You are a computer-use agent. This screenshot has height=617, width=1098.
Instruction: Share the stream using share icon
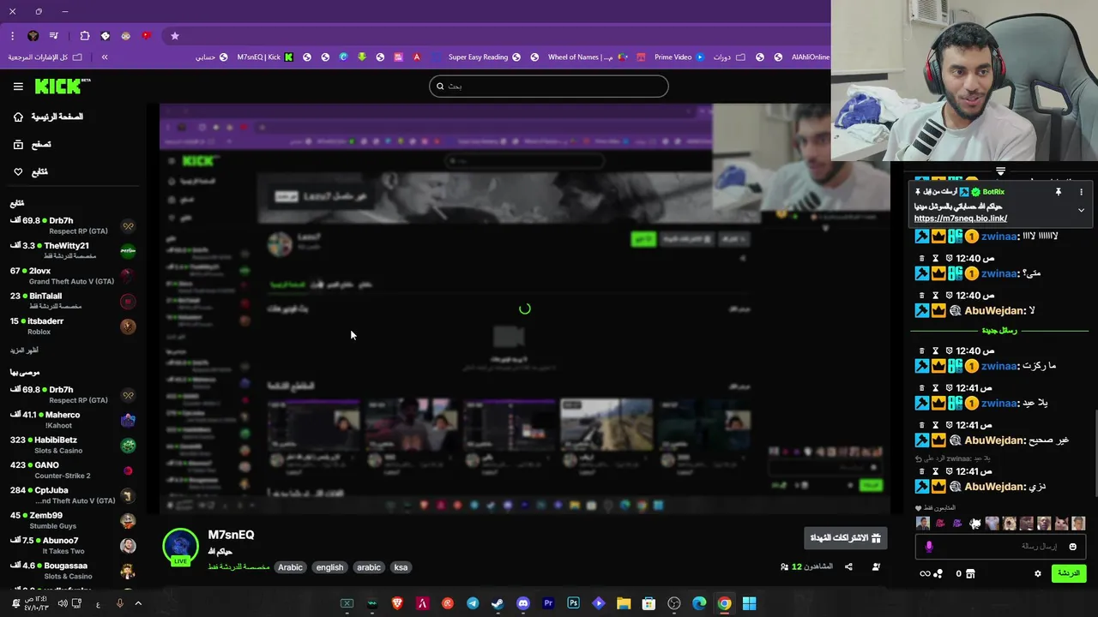tap(848, 566)
